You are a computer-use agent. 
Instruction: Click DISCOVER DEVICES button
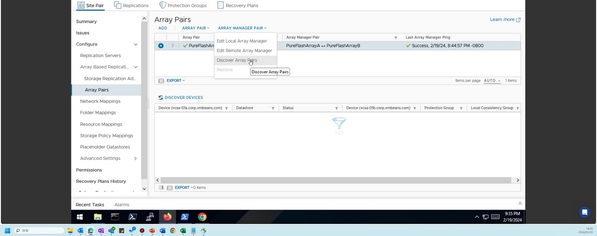coord(181,97)
